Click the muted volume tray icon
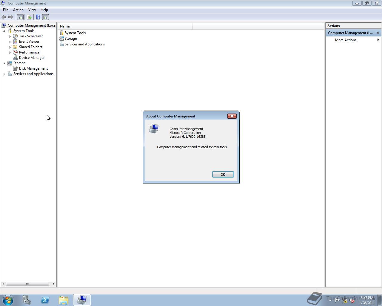 (x=352, y=301)
